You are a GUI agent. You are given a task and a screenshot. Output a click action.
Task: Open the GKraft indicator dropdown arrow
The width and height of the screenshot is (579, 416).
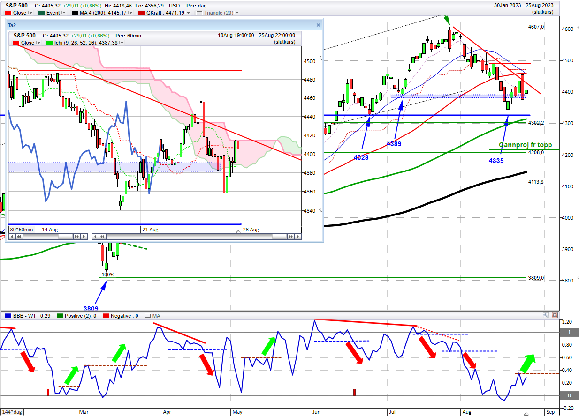(x=189, y=13)
